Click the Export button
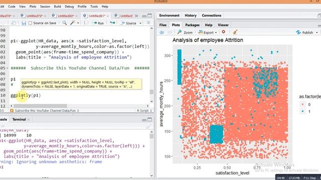The image size is (321, 180). tap(206, 32)
